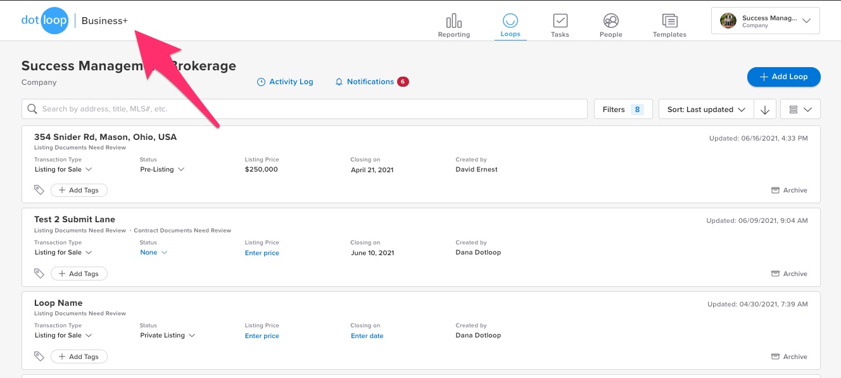This screenshot has width=841, height=378.
Task: Click the Add Loop button
Action: click(x=783, y=77)
